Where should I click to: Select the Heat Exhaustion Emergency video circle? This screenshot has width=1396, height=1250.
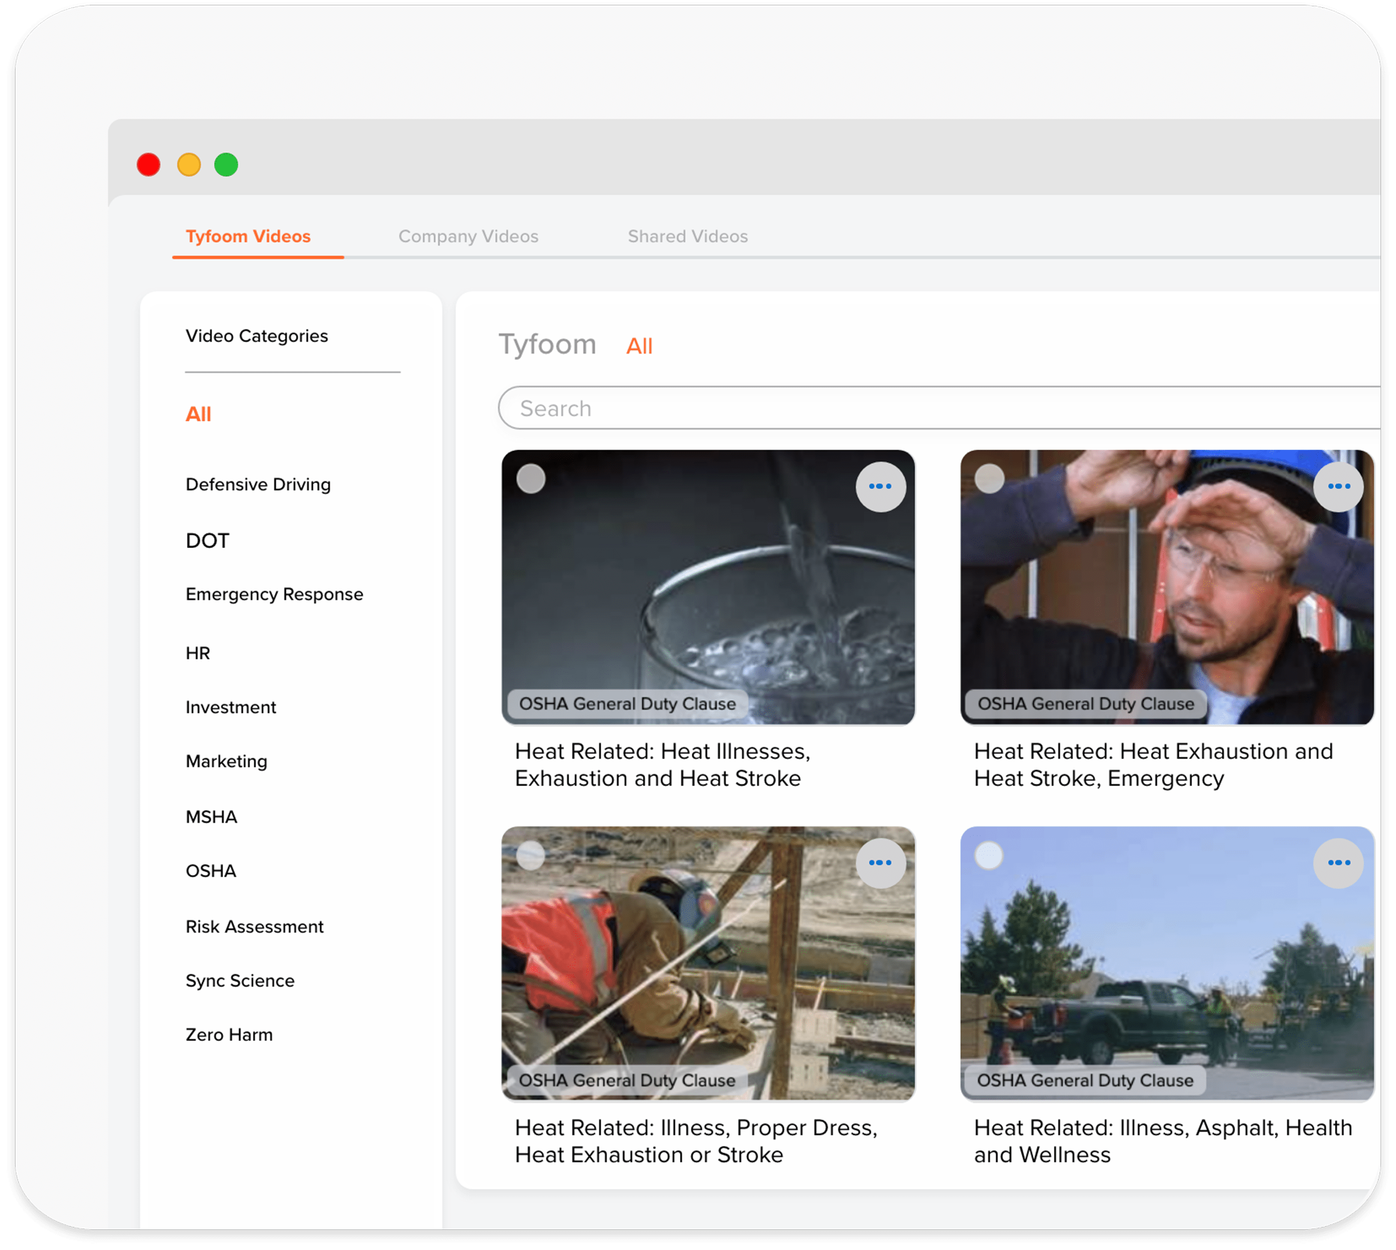[989, 478]
